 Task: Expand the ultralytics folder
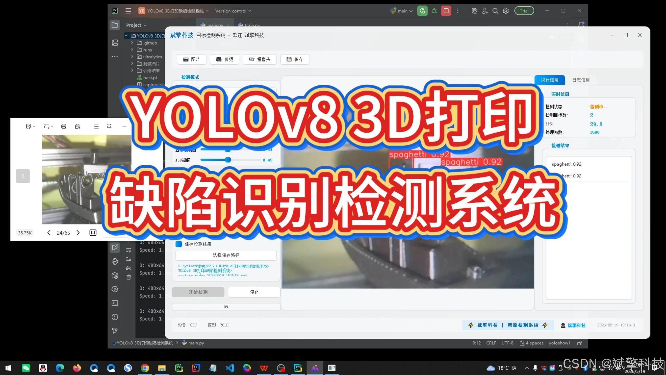point(132,56)
